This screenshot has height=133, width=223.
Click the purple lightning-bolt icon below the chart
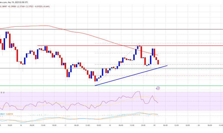pyautogui.click(x=158, y=88)
